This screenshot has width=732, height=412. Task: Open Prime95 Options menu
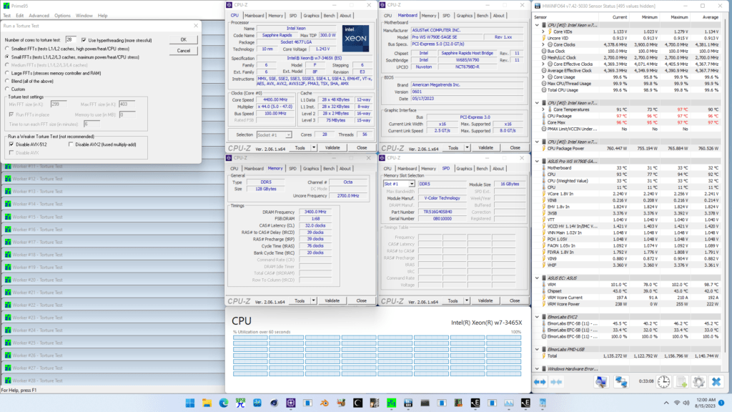62,16
